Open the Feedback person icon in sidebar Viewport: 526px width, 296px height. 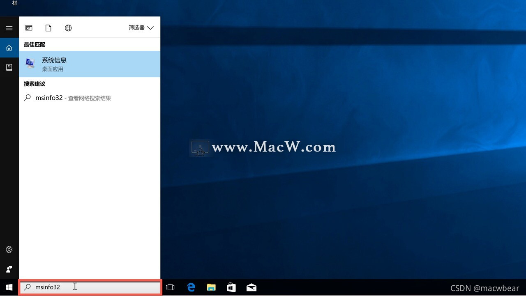9,269
